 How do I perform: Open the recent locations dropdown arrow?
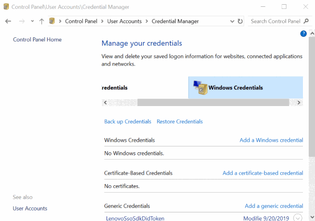point(32,22)
